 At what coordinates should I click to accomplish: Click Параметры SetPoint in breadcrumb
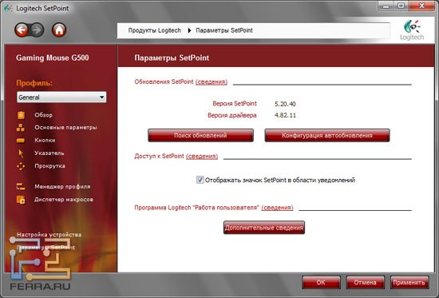[224, 30]
